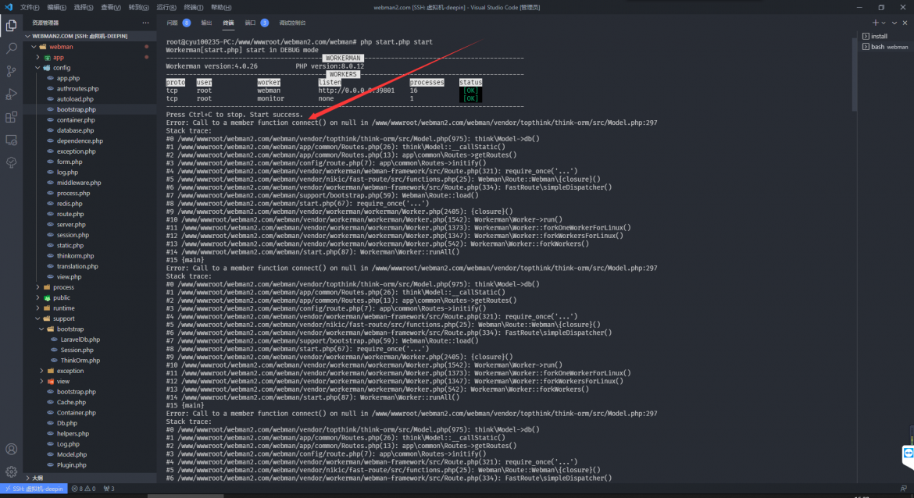Expand the exception folder under support
914x498 pixels.
pyautogui.click(x=41, y=371)
